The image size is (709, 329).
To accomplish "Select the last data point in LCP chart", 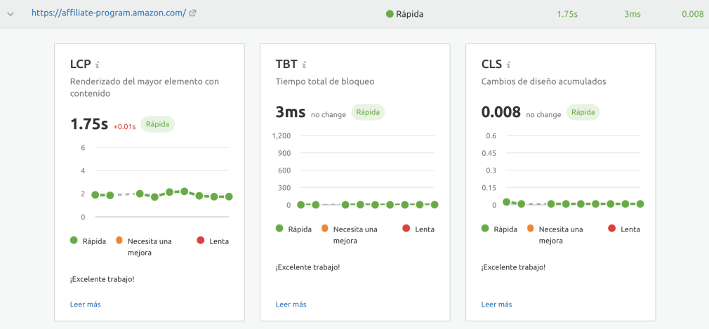I will tap(229, 196).
